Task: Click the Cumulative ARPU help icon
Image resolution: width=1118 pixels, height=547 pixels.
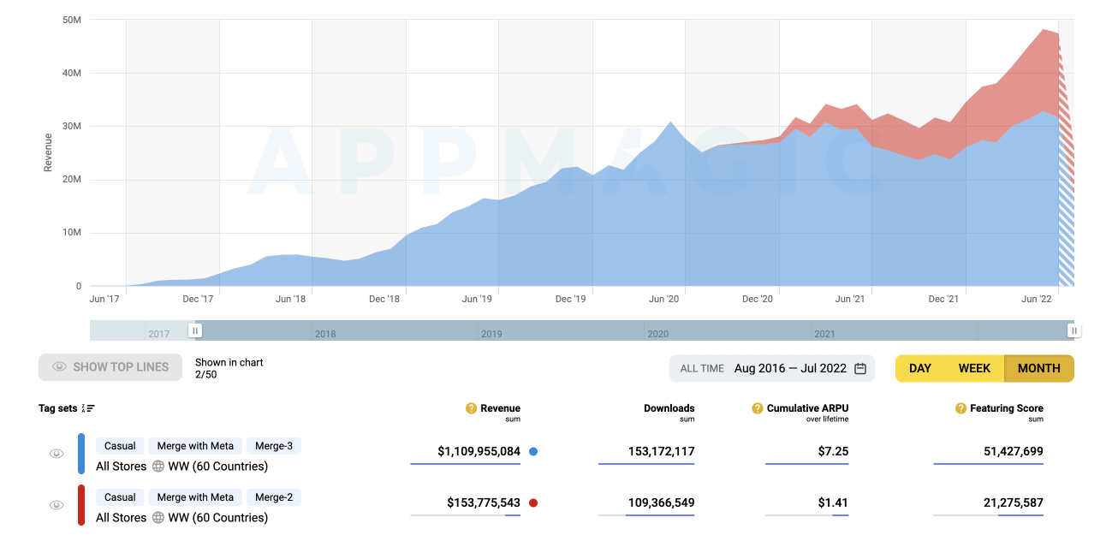Action: (757, 408)
